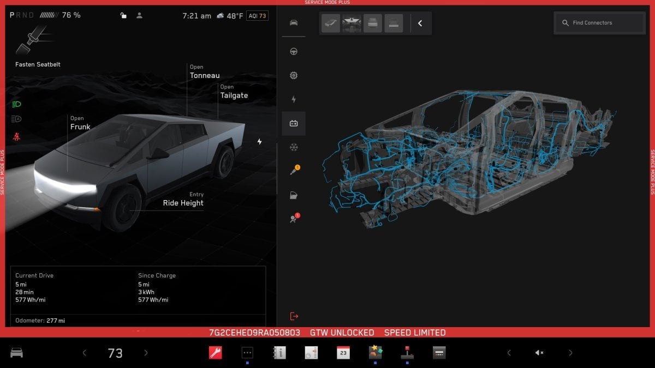Unmute the volume speaker icon

(x=539, y=353)
